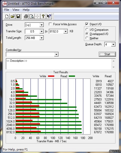This screenshot has width=121, height=153.
Task: Click the 1024.0 transfer size row label
Action: tap(10, 121)
